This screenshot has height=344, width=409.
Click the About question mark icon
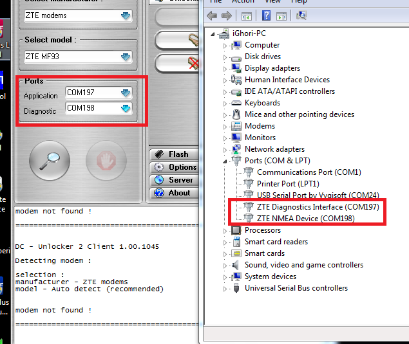click(x=159, y=193)
